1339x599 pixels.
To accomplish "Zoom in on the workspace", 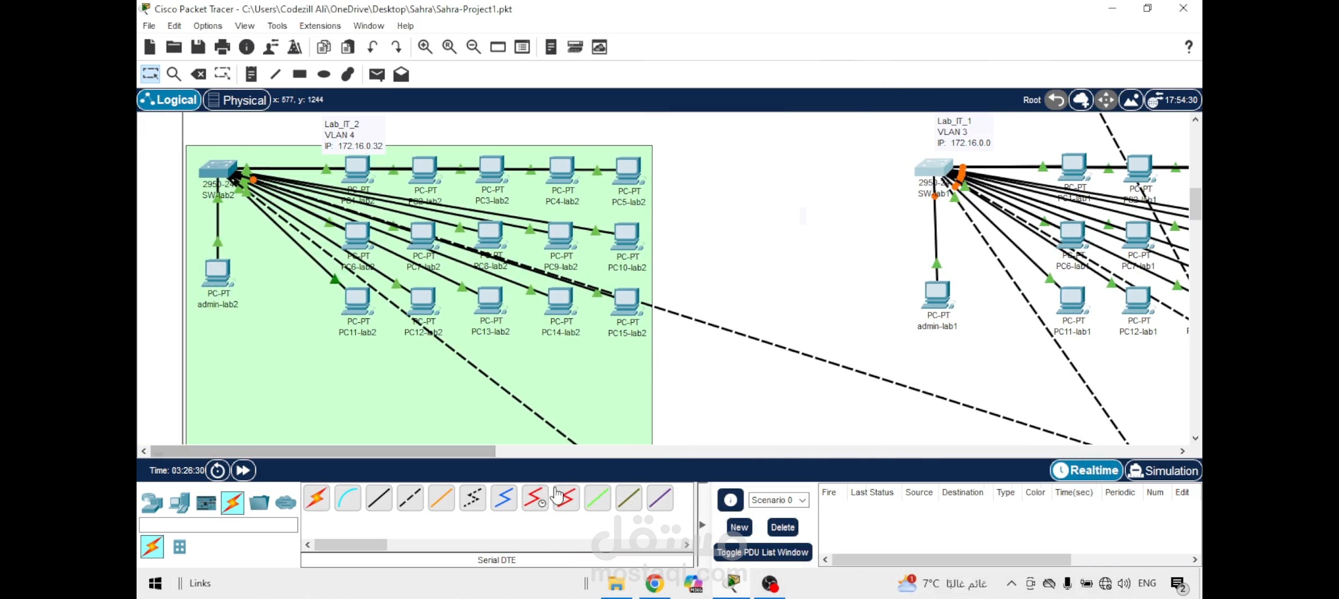I will click(425, 47).
